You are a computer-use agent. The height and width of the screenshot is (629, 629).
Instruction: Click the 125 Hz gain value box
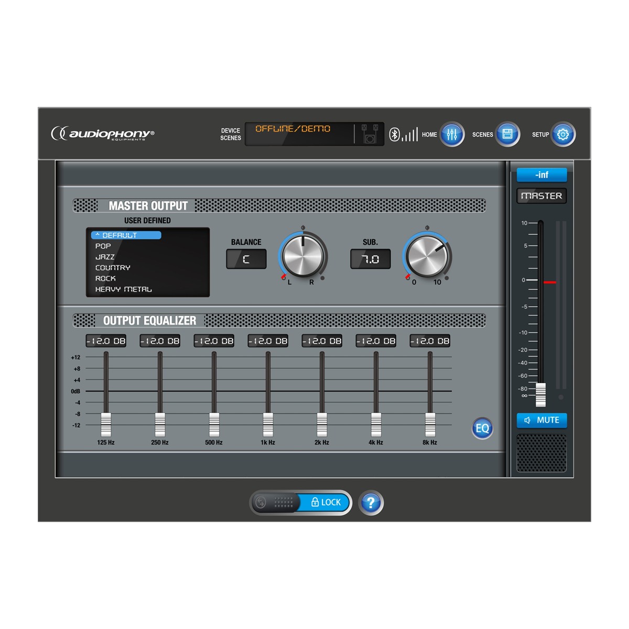106,341
